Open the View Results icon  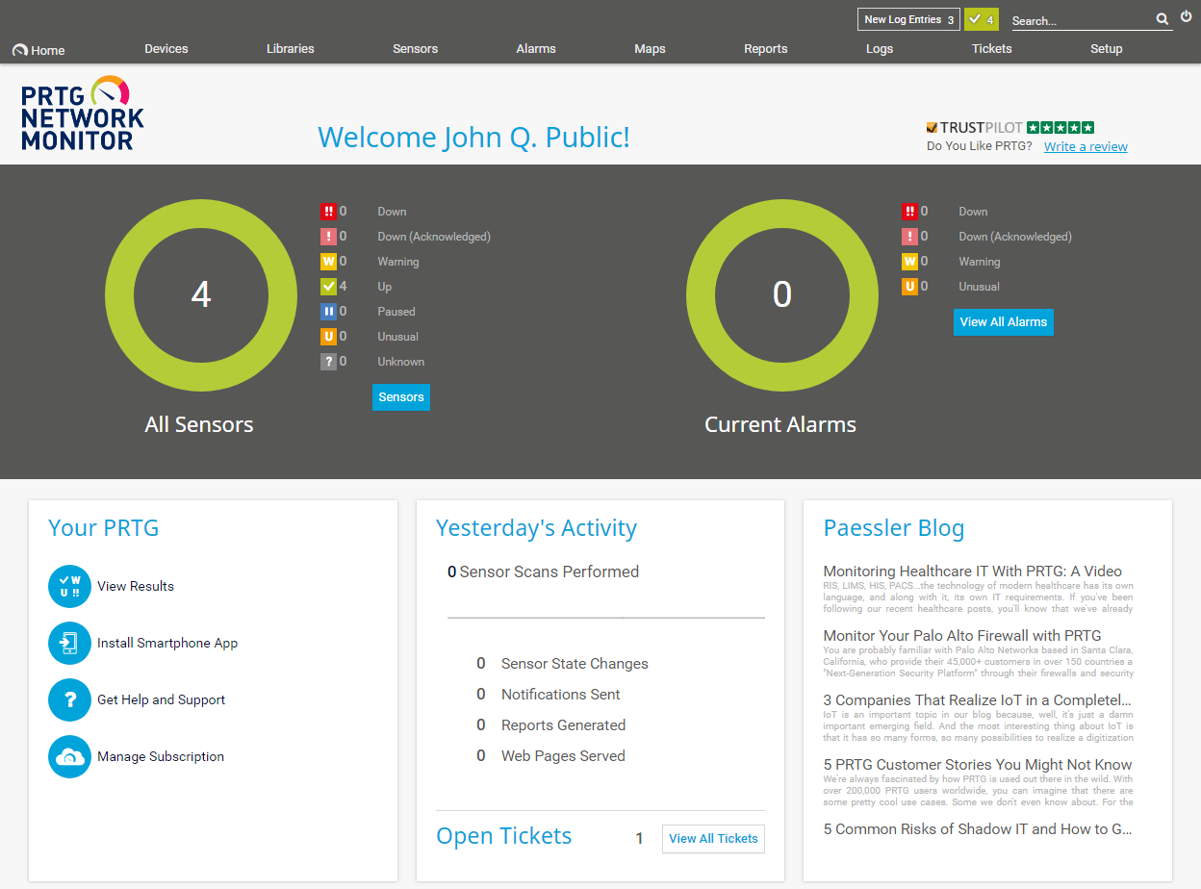pyautogui.click(x=69, y=586)
